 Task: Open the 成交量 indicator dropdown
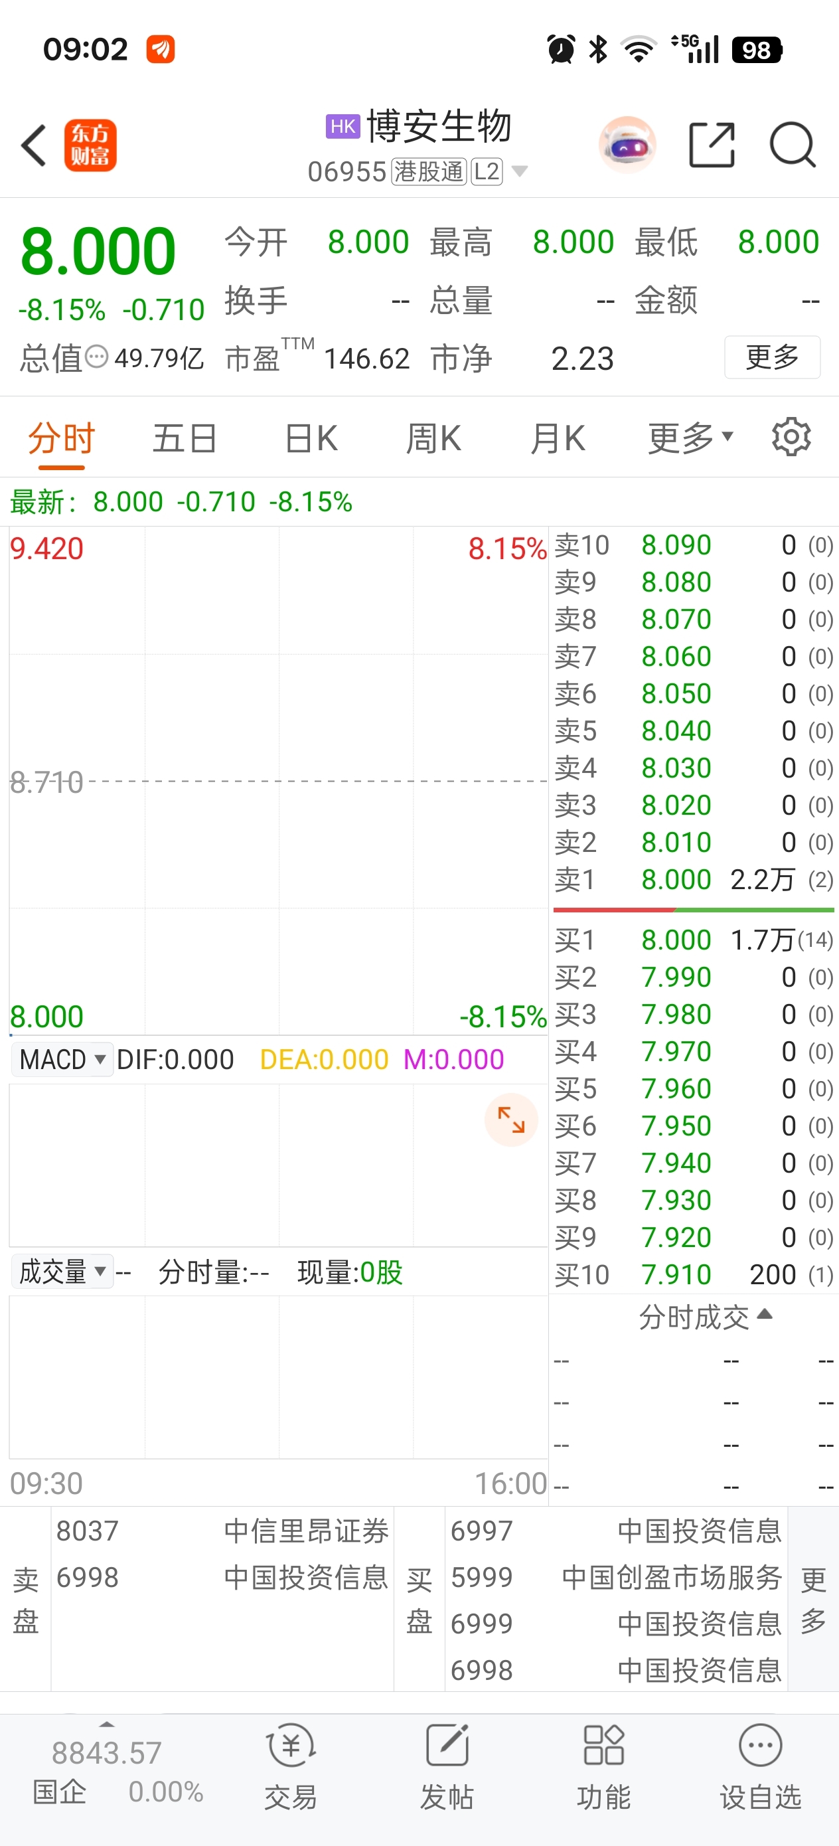pyautogui.click(x=62, y=1271)
